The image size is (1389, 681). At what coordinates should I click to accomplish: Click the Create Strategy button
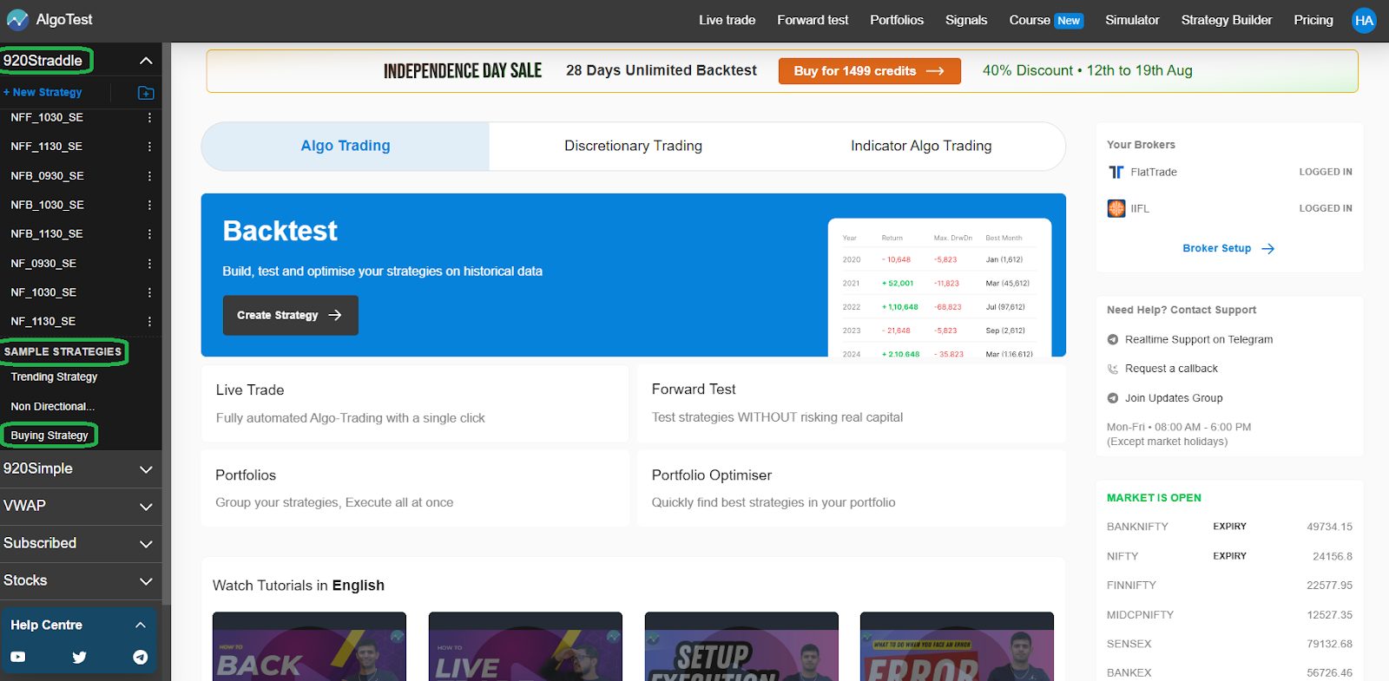pyautogui.click(x=290, y=315)
